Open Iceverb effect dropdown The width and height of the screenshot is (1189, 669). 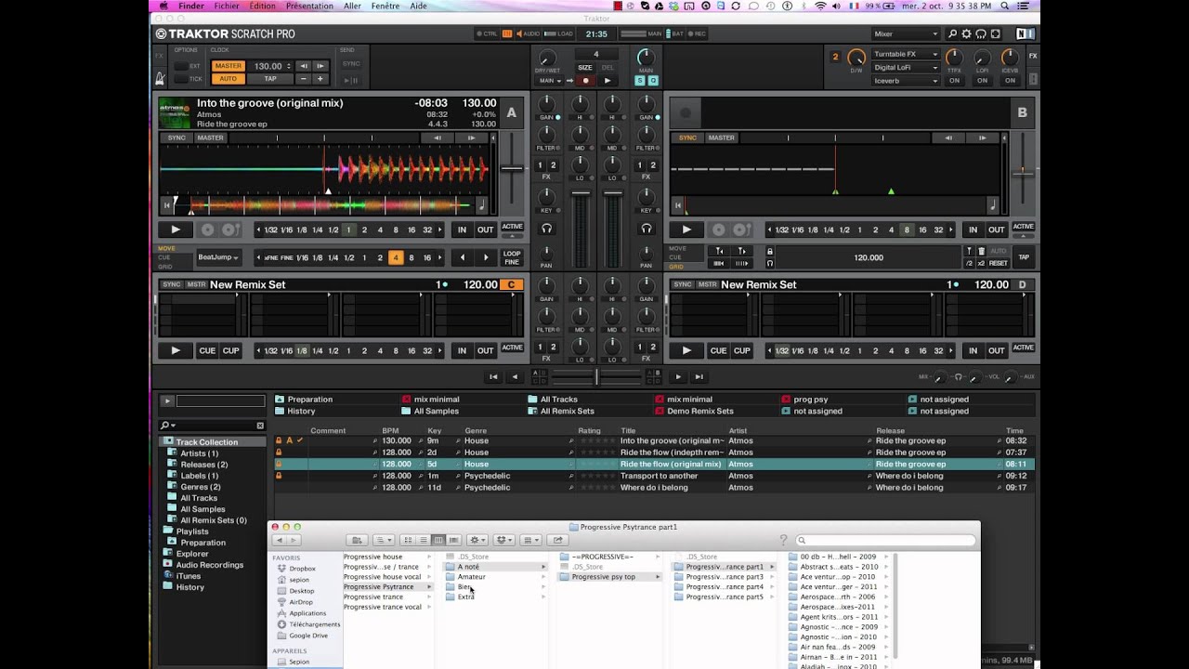coord(906,81)
